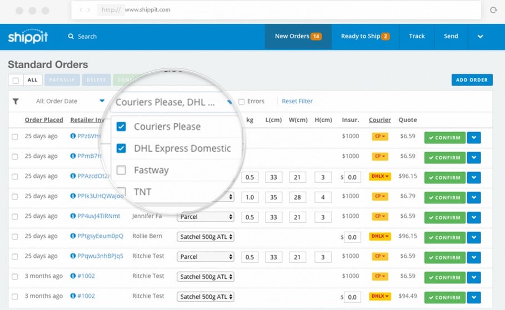The width and height of the screenshot is (505, 310).
Task: Open Parcel dropdown in PPqwu3nhBPJqS row
Action: point(206,257)
